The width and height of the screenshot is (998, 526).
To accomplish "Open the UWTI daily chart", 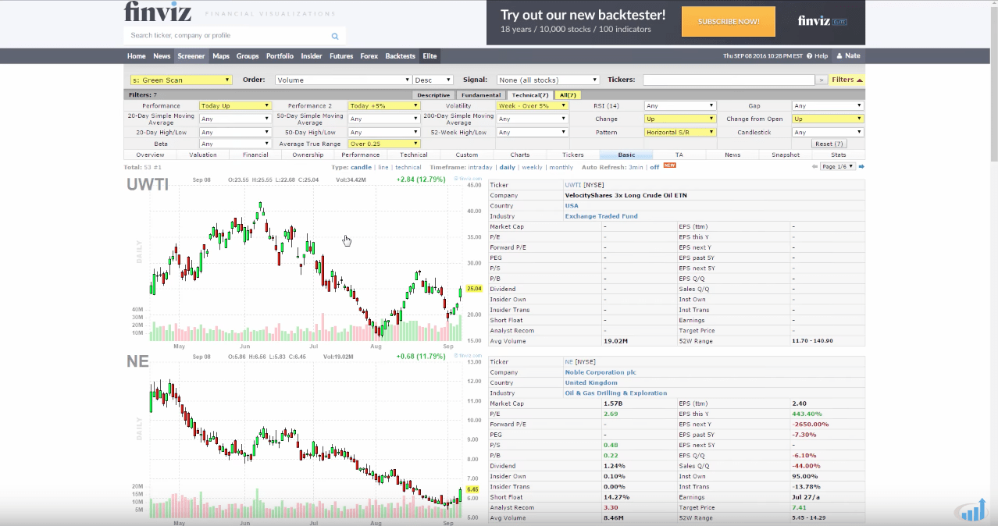I will pos(306,261).
